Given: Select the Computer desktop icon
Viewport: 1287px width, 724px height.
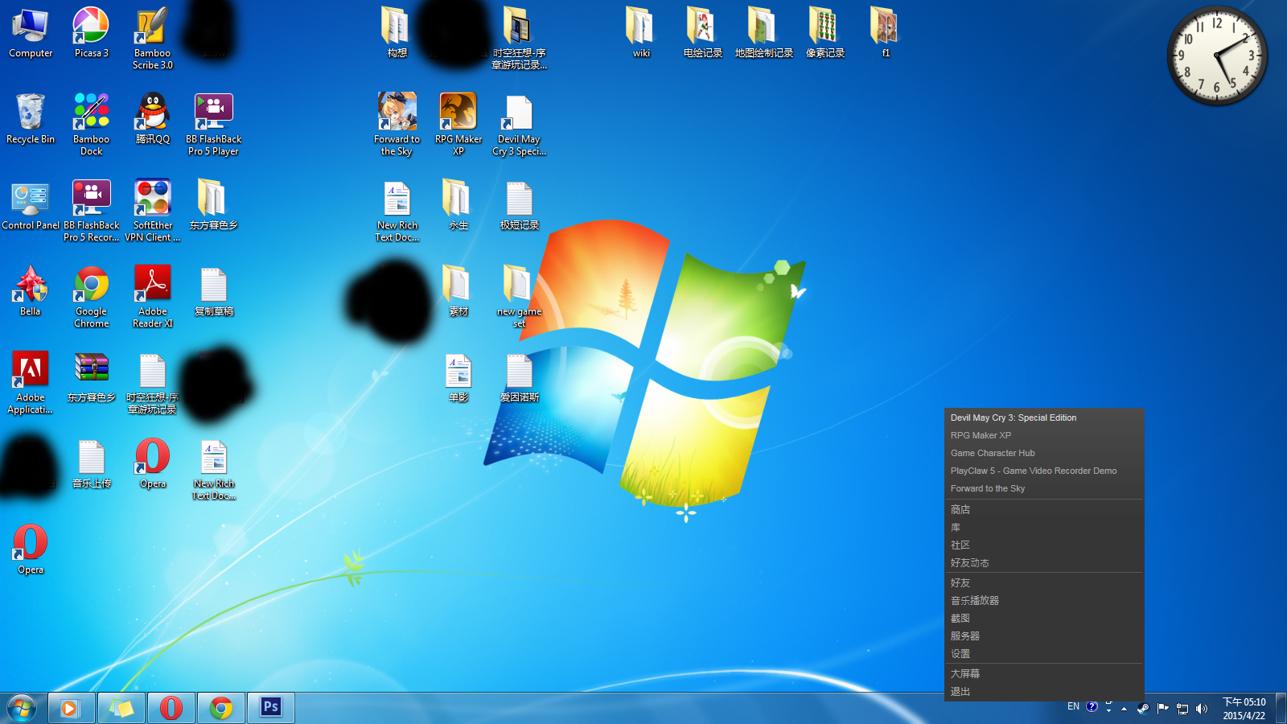Looking at the screenshot, I should [31, 32].
